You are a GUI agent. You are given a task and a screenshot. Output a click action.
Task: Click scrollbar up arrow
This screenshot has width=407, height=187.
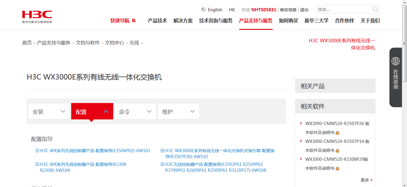(x=404, y=2)
